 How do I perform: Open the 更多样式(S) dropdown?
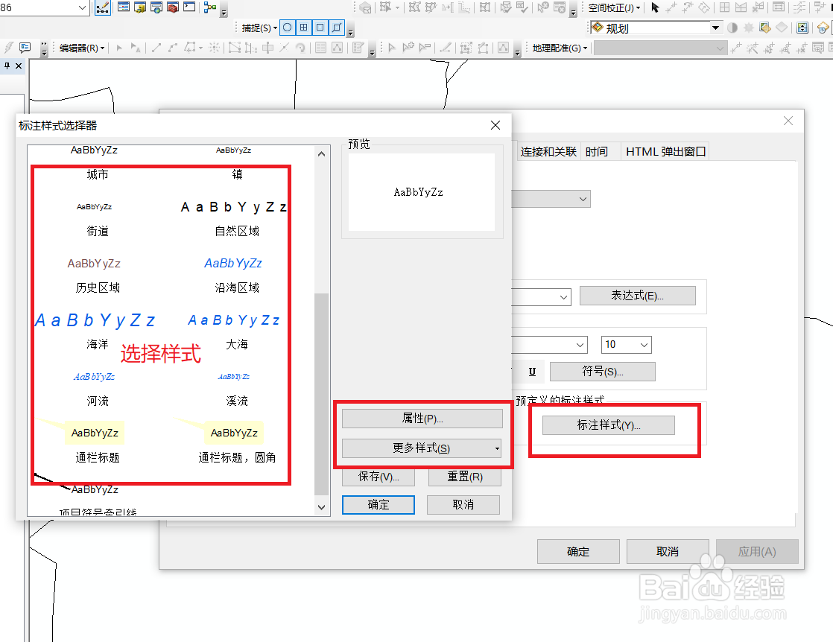coord(422,448)
